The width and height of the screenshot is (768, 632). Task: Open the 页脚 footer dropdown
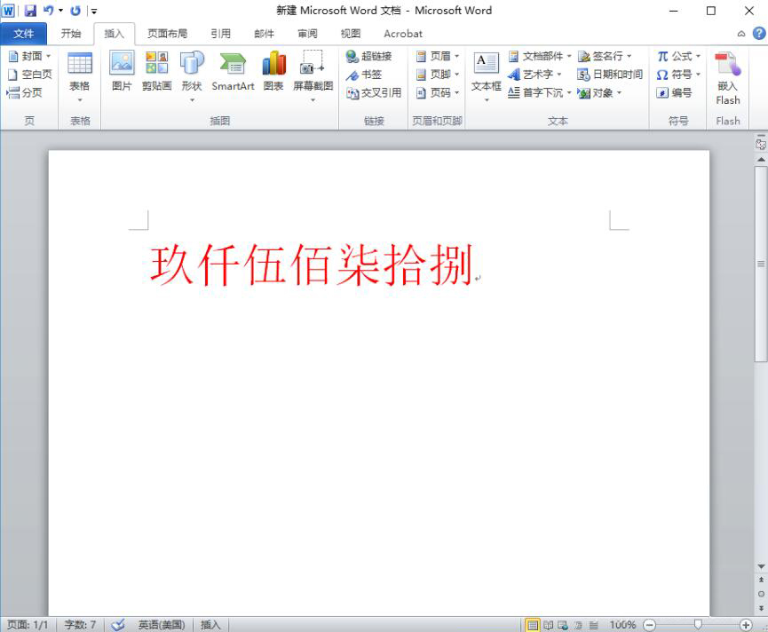pyautogui.click(x=438, y=75)
